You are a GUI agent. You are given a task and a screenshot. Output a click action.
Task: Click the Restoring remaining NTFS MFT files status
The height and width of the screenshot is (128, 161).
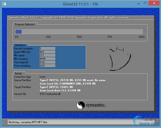tap(28, 122)
